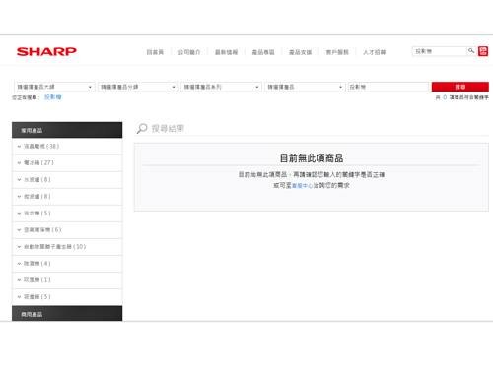Click the 搜尋結果 title text

pos(168,128)
